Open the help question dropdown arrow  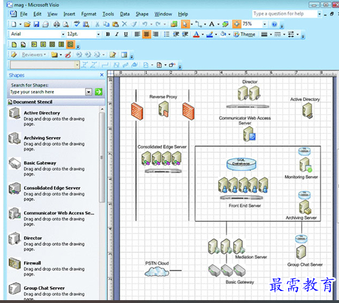click(x=320, y=14)
